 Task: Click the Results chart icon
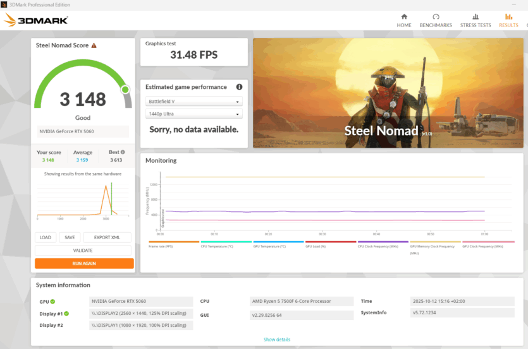(x=508, y=17)
